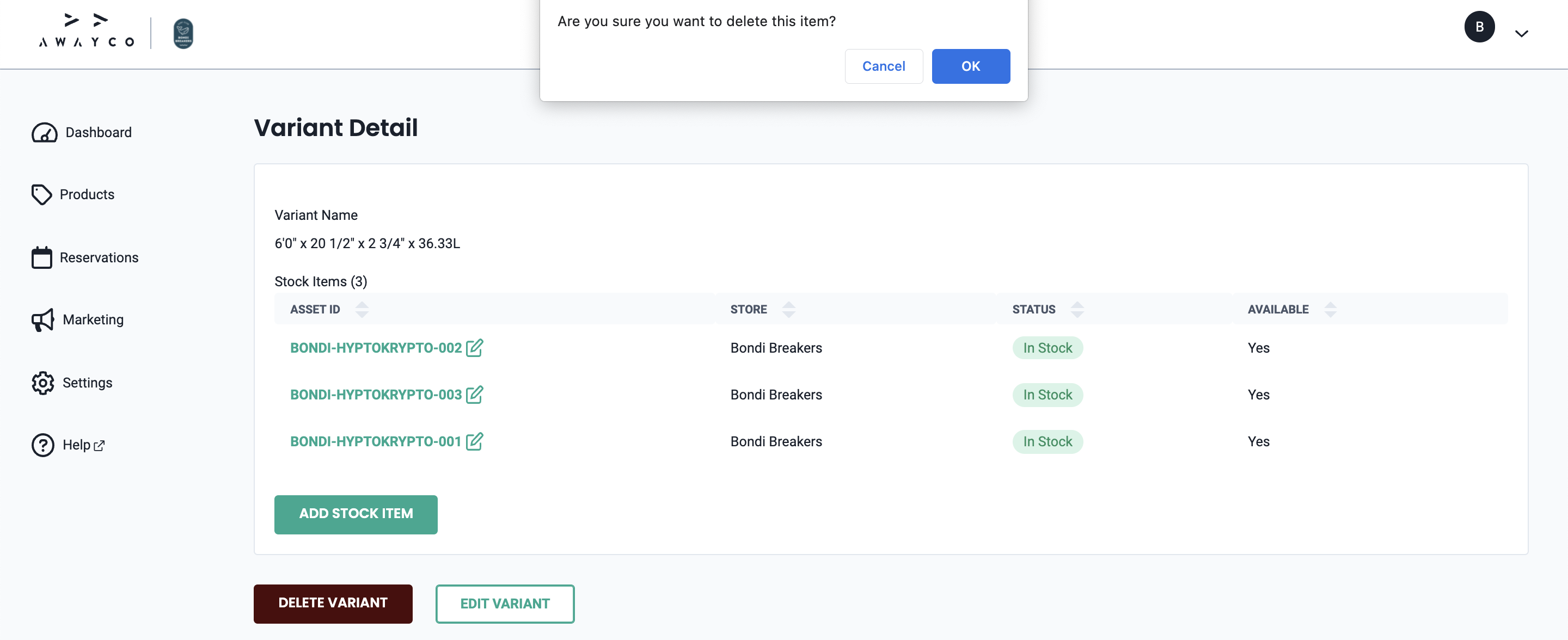Image resolution: width=1568 pixels, height=640 pixels.
Task: Expand the user account chevron menu
Action: coord(1521,33)
